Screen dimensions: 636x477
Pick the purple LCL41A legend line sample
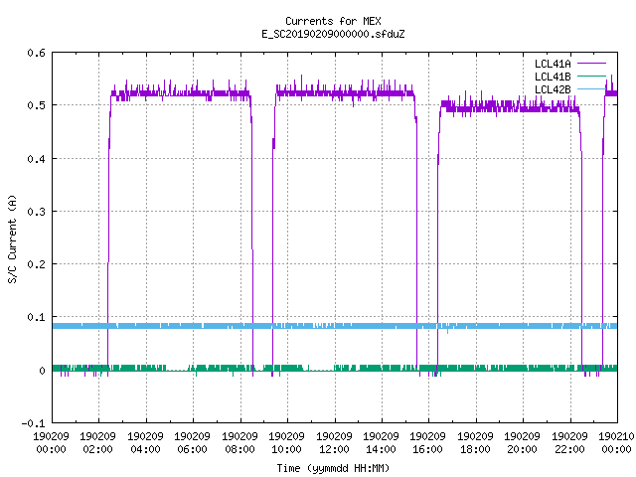coord(591,64)
